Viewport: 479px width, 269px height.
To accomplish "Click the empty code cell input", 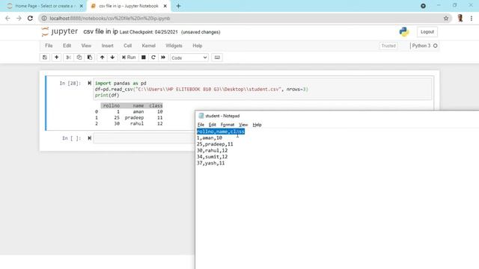I will coord(144,138).
